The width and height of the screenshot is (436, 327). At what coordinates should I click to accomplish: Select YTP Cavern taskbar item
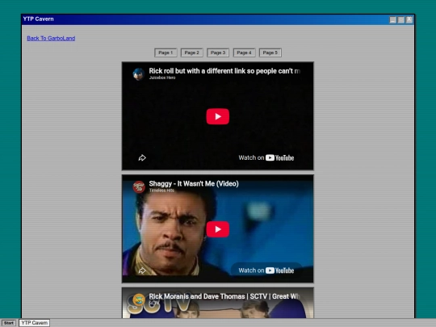coord(34,323)
